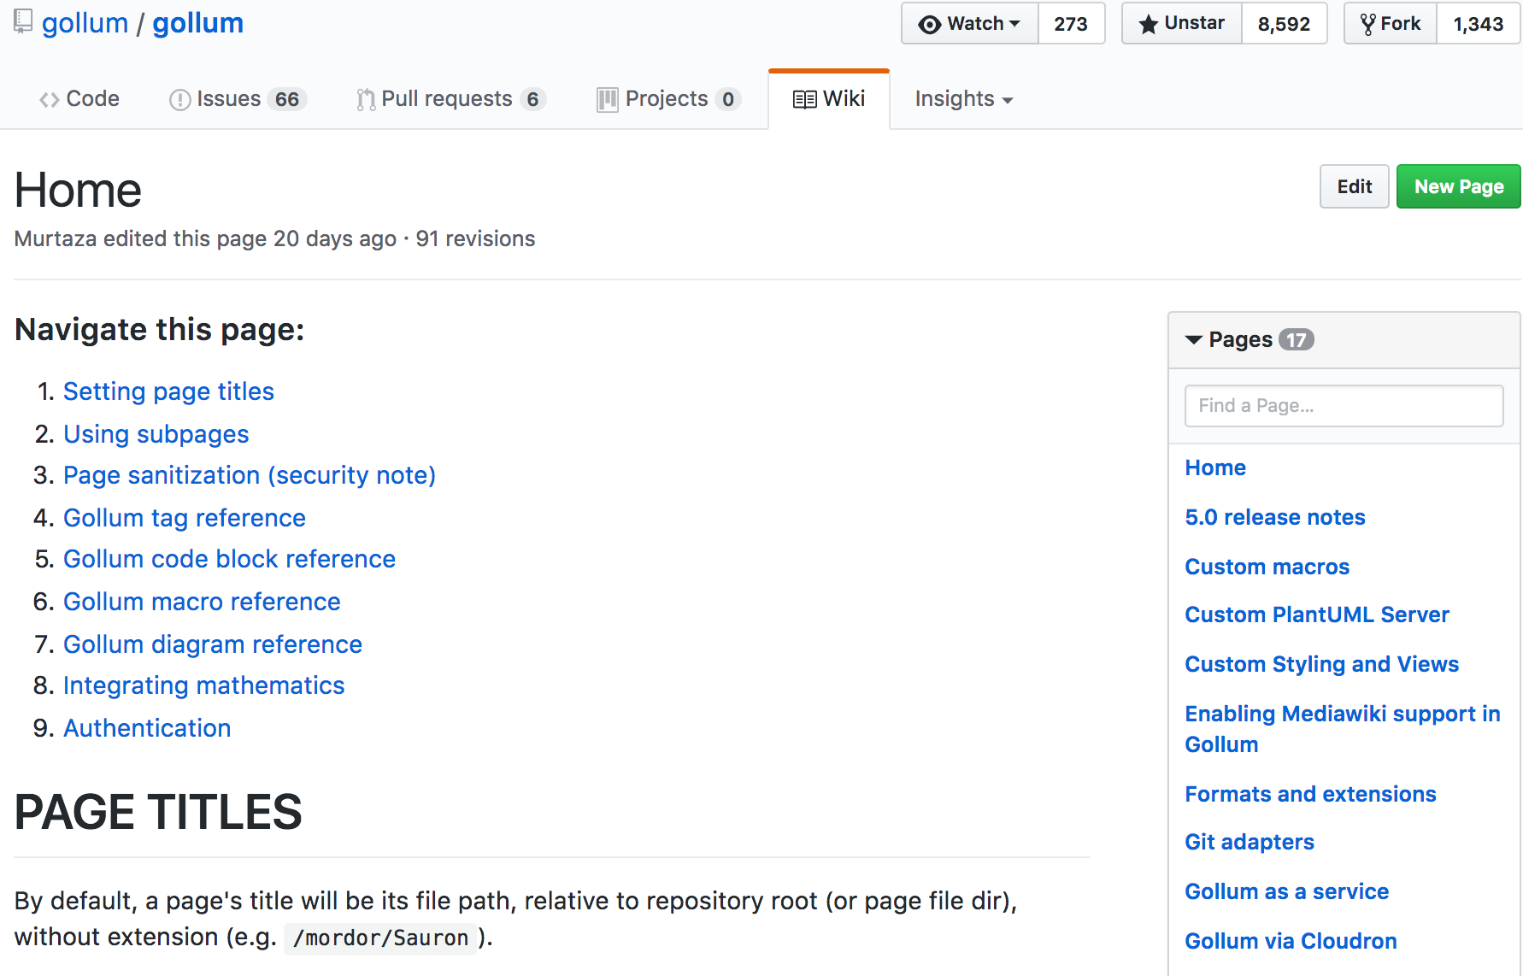Open the Git adapters page
The height and width of the screenshot is (976, 1523).
point(1250,842)
